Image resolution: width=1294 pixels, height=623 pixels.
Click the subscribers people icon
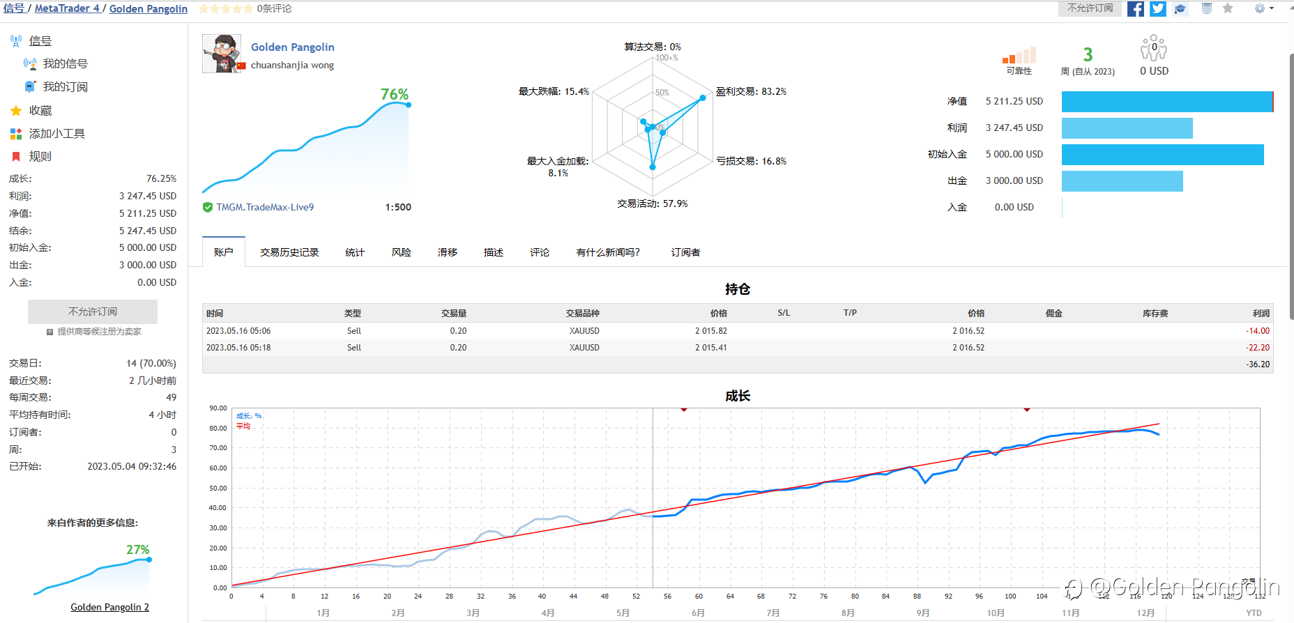pyautogui.click(x=1154, y=48)
